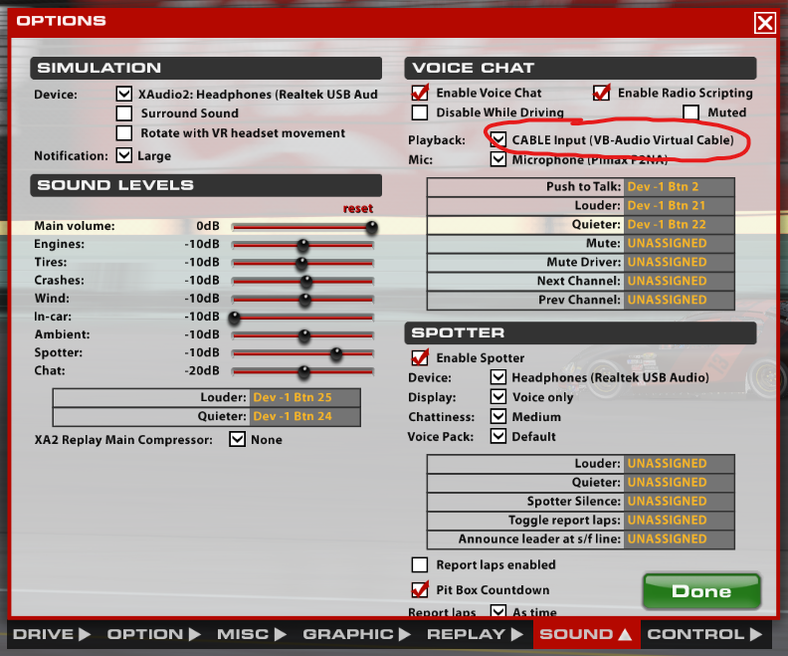The width and height of the screenshot is (788, 656).
Task: Open the XA2 Replay Main Compressor dropdown
Action: click(238, 439)
